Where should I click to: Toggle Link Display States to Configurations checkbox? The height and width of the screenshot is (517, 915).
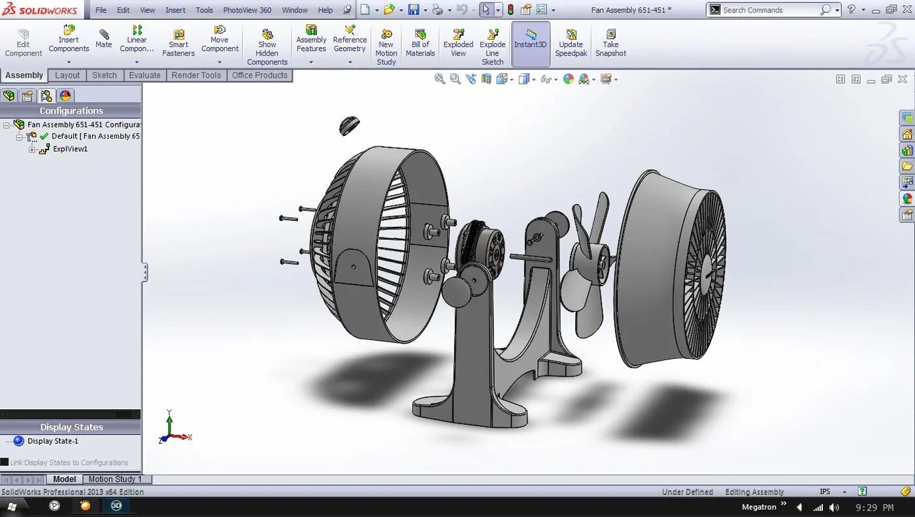[5, 462]
